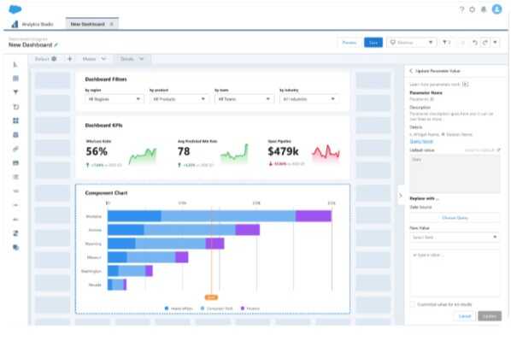
Task: Open the Analytics Studio tab
Action: [33, 24]
